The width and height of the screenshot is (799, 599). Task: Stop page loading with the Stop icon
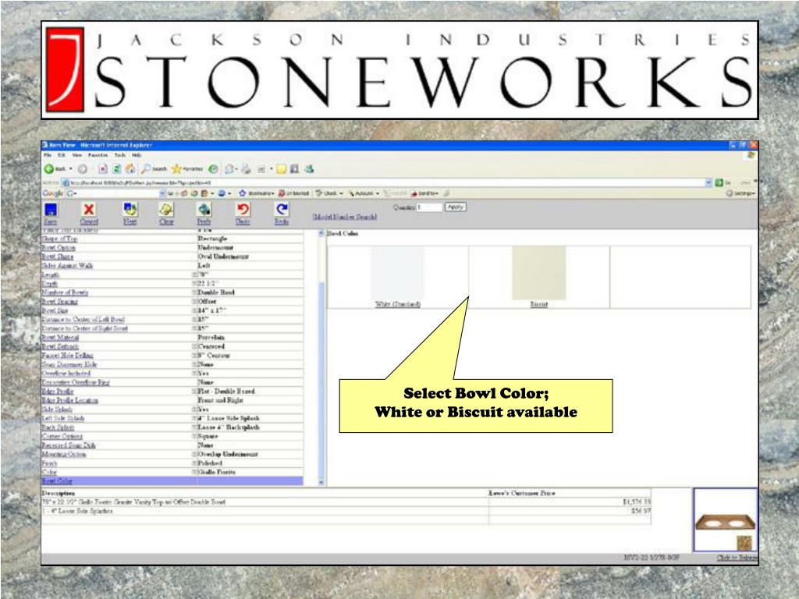[102, 168]
